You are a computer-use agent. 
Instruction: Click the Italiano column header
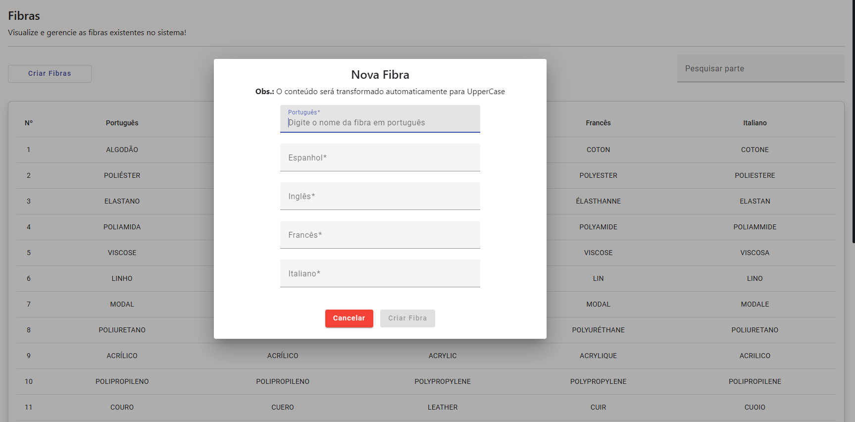coord(754,123)
